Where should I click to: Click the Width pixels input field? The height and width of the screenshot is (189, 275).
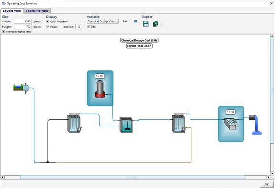click(22, 21)
